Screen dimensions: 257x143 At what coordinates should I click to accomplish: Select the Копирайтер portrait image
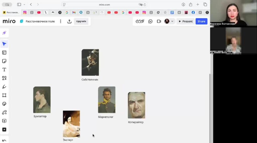point(136,105)
